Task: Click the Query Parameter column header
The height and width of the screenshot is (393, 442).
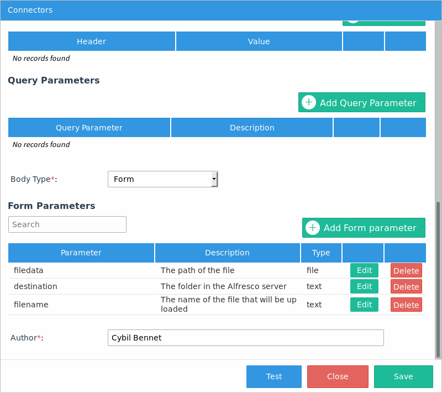Action: pyautogui.click(x=89, y=128)
